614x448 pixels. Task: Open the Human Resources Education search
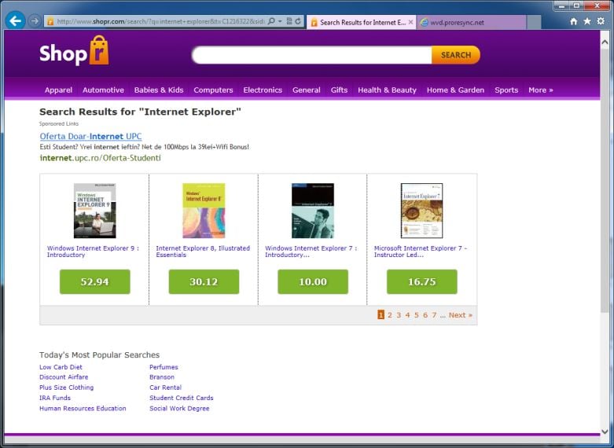(83, 408)
